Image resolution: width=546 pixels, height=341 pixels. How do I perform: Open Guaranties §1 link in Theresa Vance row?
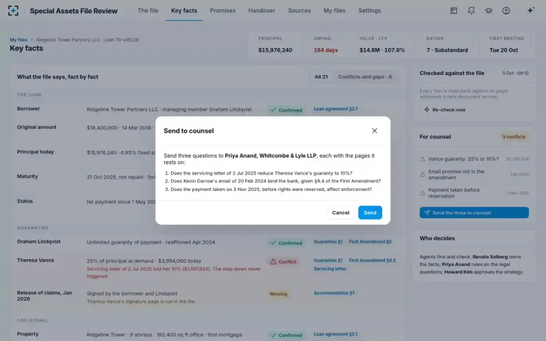coord(328,261)
